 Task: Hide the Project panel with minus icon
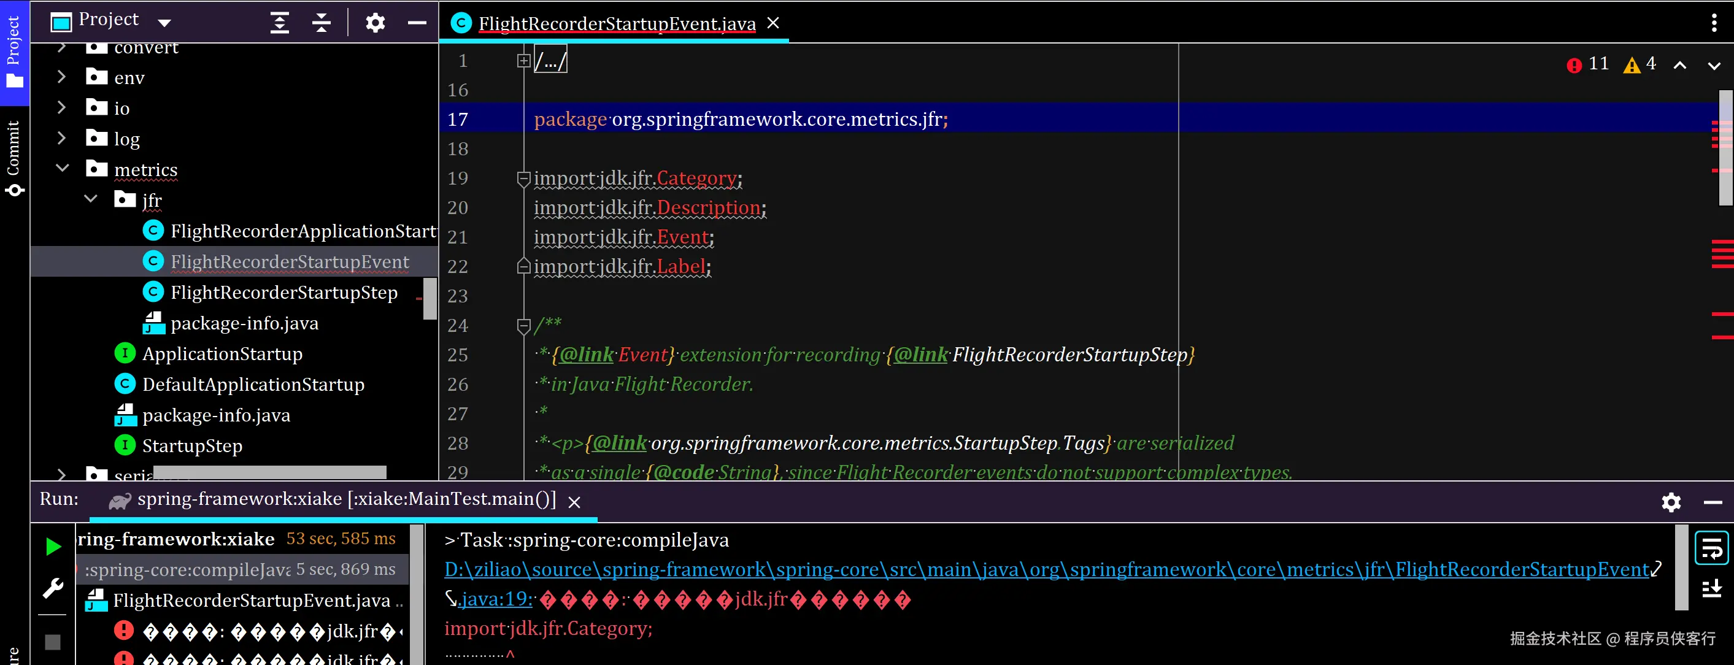[x=417, y=23]
